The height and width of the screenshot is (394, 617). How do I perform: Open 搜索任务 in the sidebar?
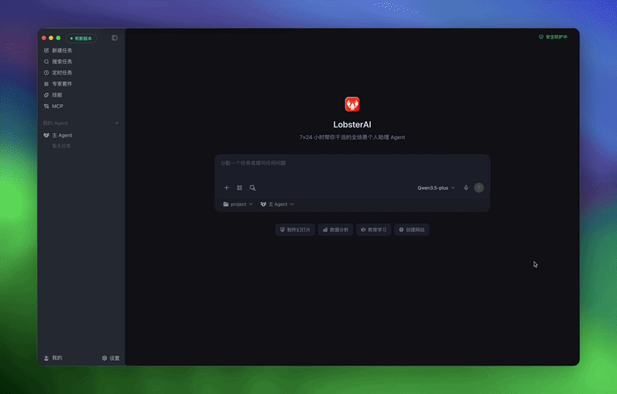(58, 62)
